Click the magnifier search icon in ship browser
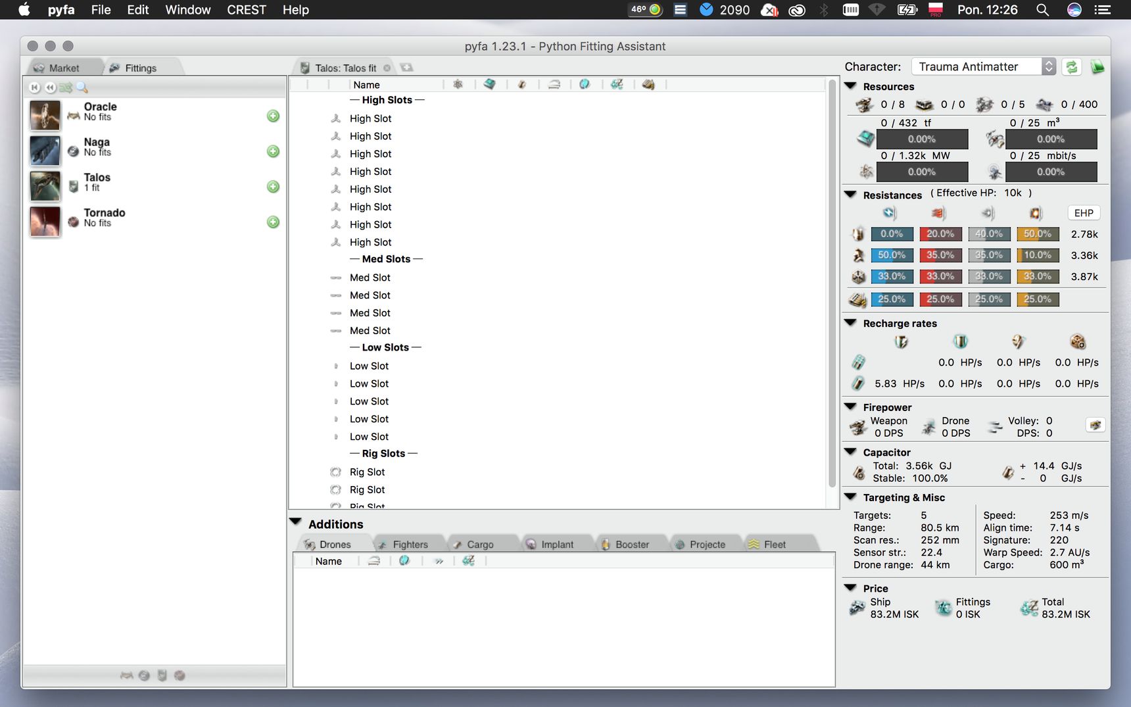This screenshot has height=707, width=1131. (x=82, y=87)
